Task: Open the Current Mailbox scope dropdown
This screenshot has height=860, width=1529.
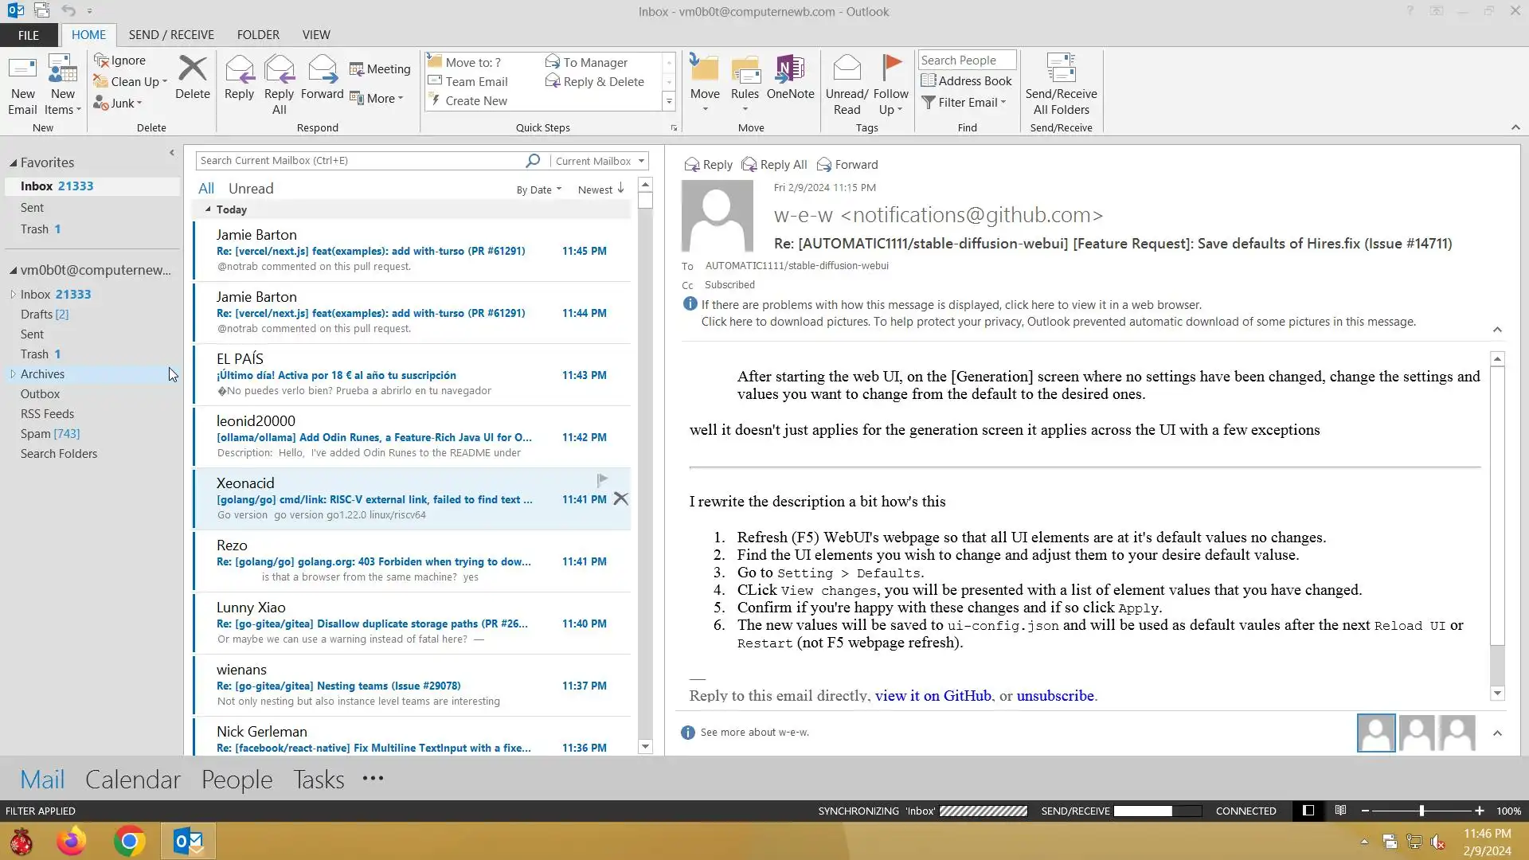Action: coord(600,161)
